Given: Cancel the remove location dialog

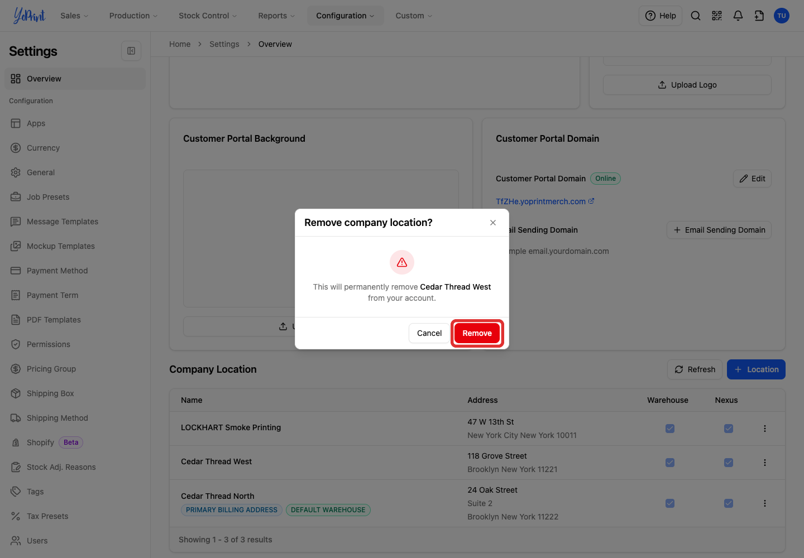Looking at the screenshot, I should (429, 333).
